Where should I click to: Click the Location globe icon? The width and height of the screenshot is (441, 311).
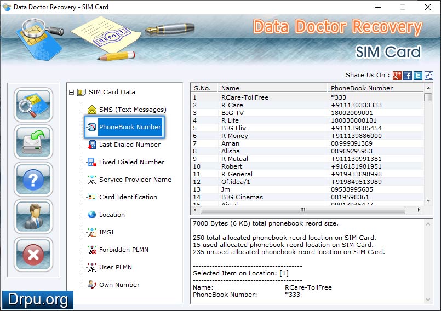tap(92, 215)
